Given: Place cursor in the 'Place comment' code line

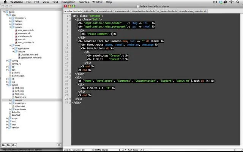Looking at the screenshot, I should coord(99,34).
